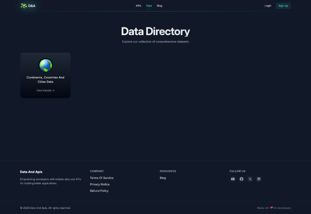
Task: Go to the APIs nav item
Action: click(x=138, y=6)
